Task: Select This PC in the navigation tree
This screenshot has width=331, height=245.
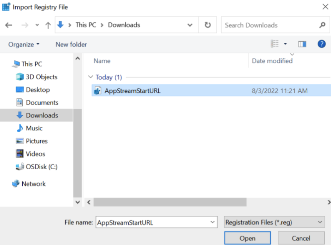Action: pyautogui.click(x=32, y=64)
